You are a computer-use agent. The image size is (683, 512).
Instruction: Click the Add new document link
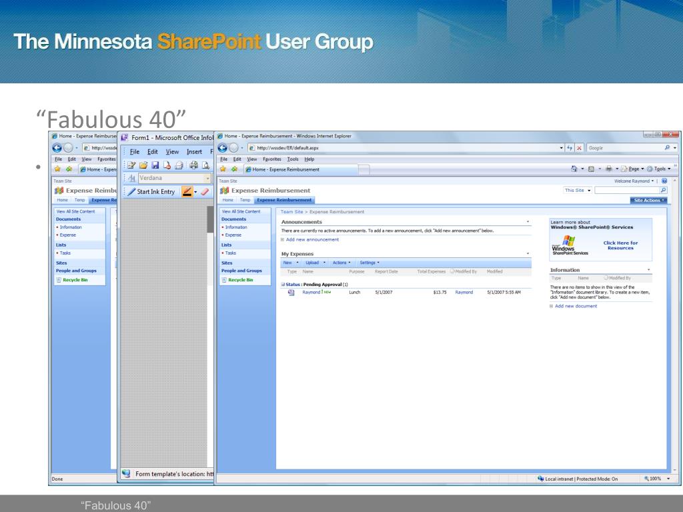(x=576, y=306)
